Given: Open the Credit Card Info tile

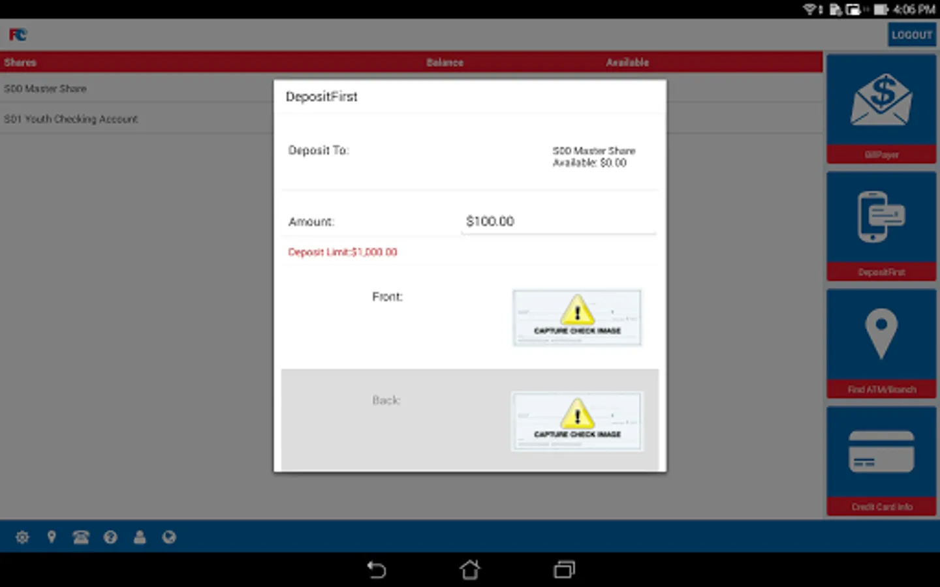Looking at the screenshot, I should tap(881, 461).
